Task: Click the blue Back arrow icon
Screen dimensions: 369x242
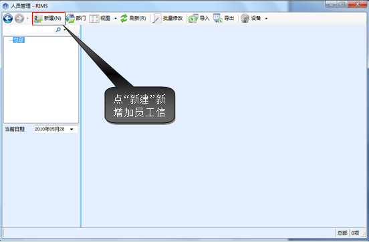Action: coord(8,18)
